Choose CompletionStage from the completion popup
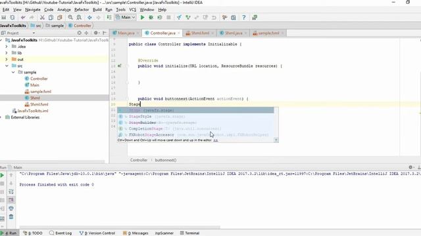This screenshot has width=421, height=236. 195,128
